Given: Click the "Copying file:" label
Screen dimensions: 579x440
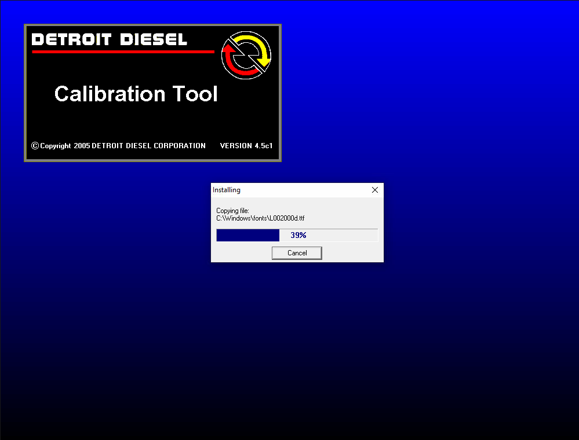Looking at the screenshot, I should click(232, 211).
